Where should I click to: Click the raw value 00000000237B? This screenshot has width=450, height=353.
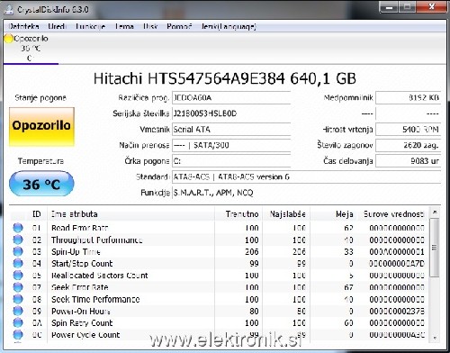coord(397,311)
